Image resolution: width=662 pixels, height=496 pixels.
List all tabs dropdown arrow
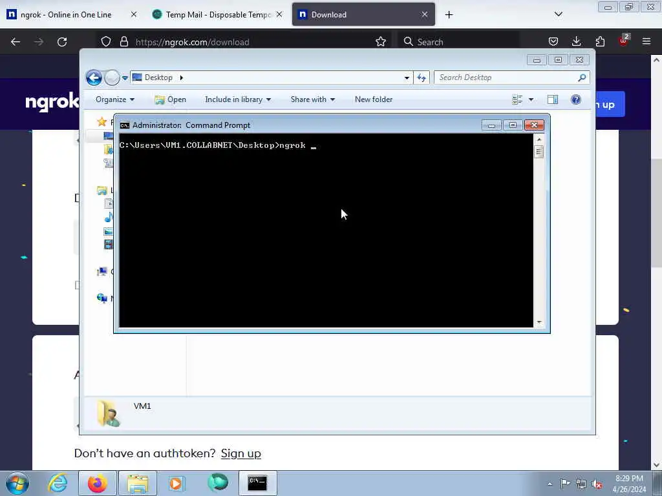558,14
